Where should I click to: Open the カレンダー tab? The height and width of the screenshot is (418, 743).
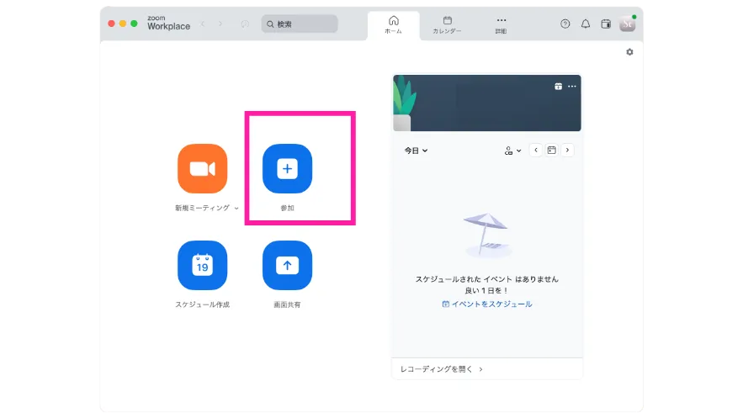click(447, 25)
